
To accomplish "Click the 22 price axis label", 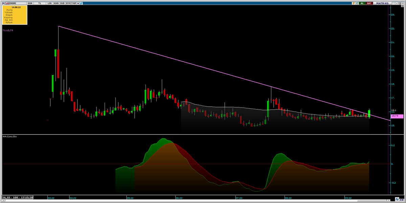I will click(393, 29).
